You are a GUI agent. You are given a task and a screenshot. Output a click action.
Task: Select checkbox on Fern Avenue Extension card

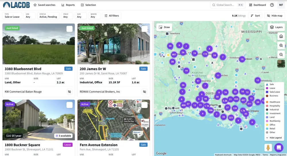pyautogui.click(x=144, y=105)
